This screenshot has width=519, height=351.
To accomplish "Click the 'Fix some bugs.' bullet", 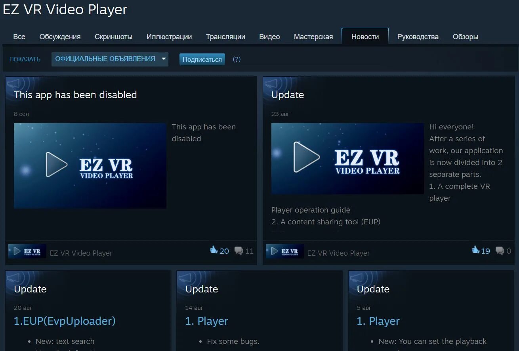I will click(233, 341).
